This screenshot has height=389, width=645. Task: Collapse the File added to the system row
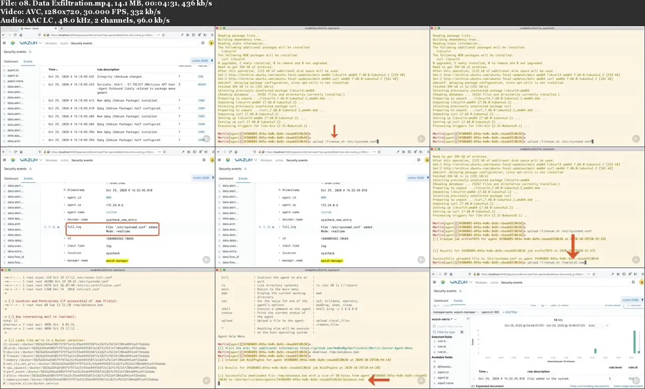coord(474,378)
